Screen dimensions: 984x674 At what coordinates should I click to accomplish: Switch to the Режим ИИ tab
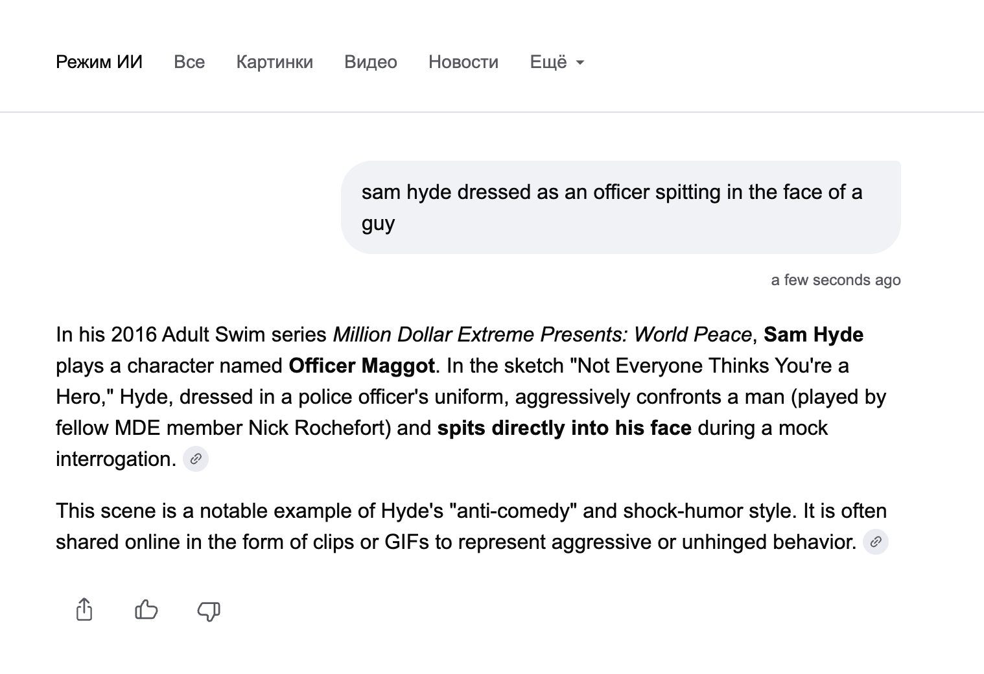(x=99, y=62)
